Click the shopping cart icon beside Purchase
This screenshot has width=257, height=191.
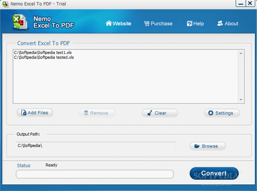click(146, 24)
